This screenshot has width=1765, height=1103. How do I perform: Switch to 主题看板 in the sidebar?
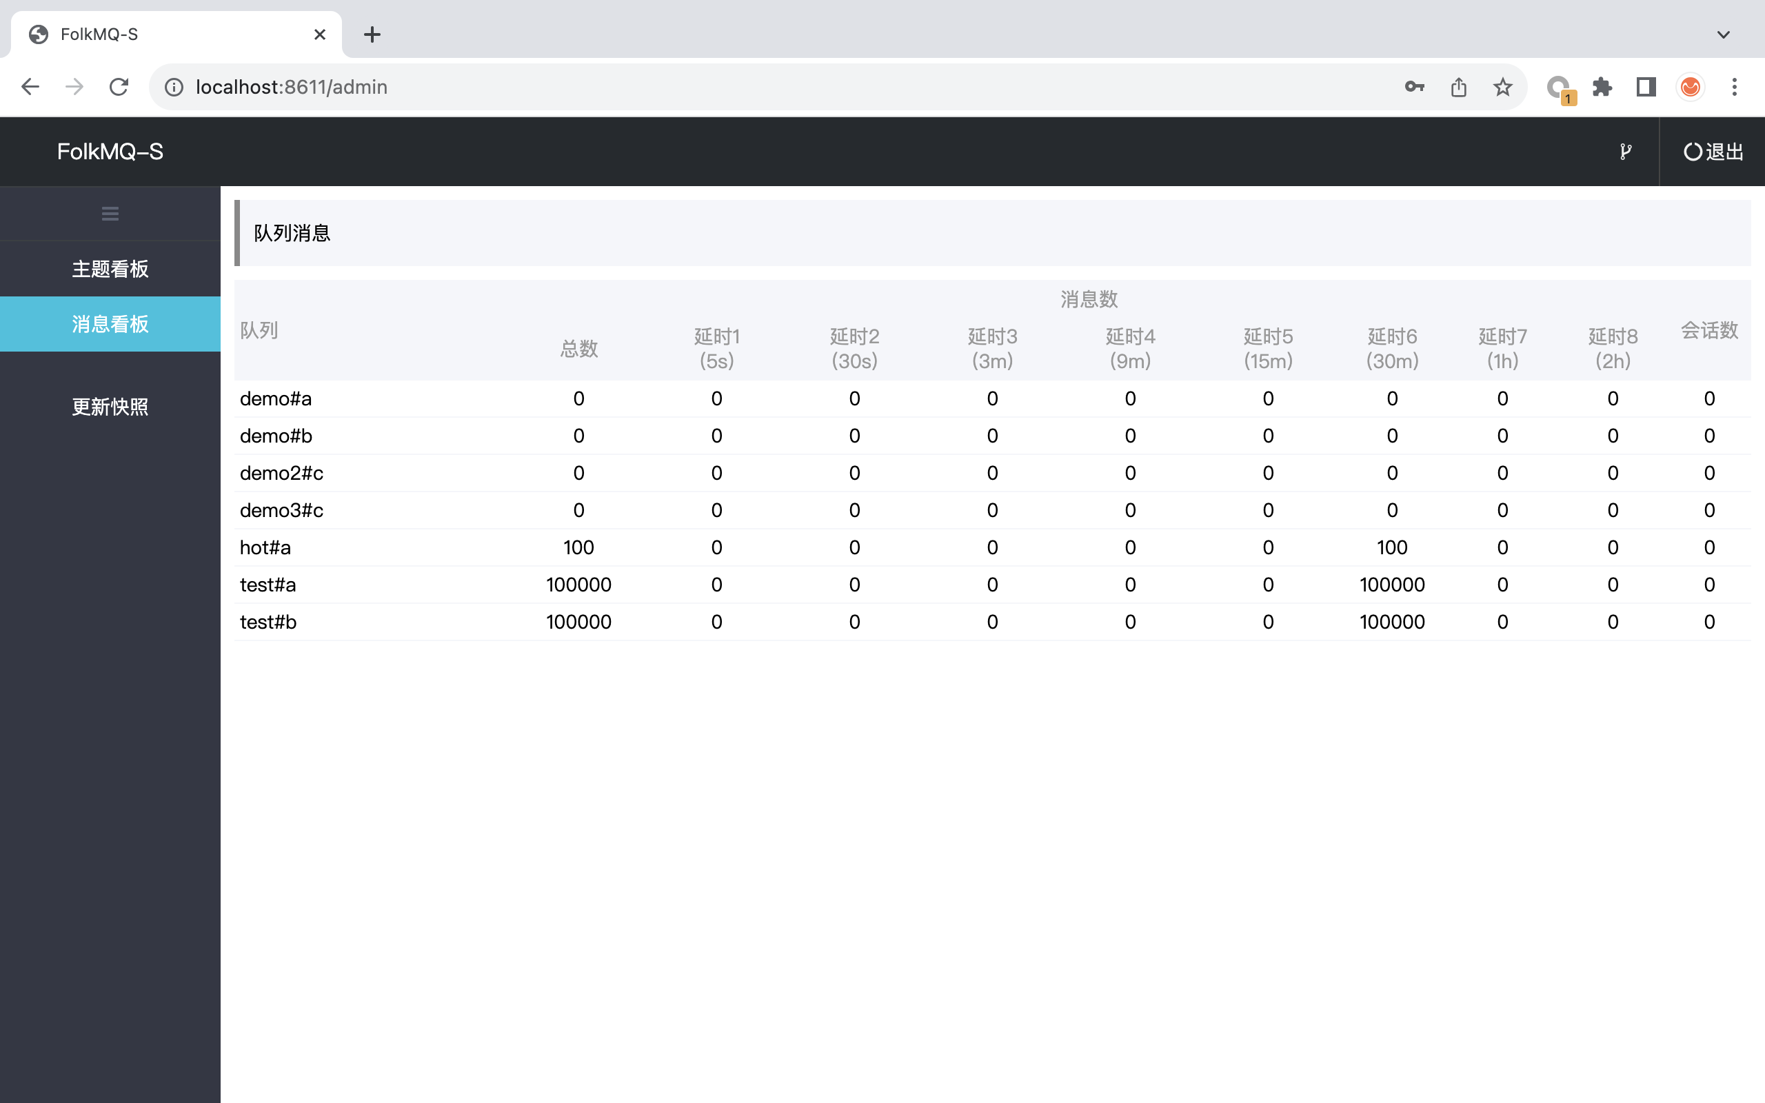pyautogui.click(x=110, y=268)
